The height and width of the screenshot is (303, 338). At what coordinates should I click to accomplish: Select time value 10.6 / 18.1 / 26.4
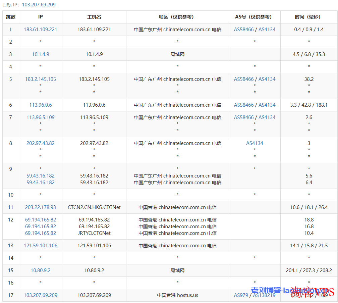click(309, 207)
